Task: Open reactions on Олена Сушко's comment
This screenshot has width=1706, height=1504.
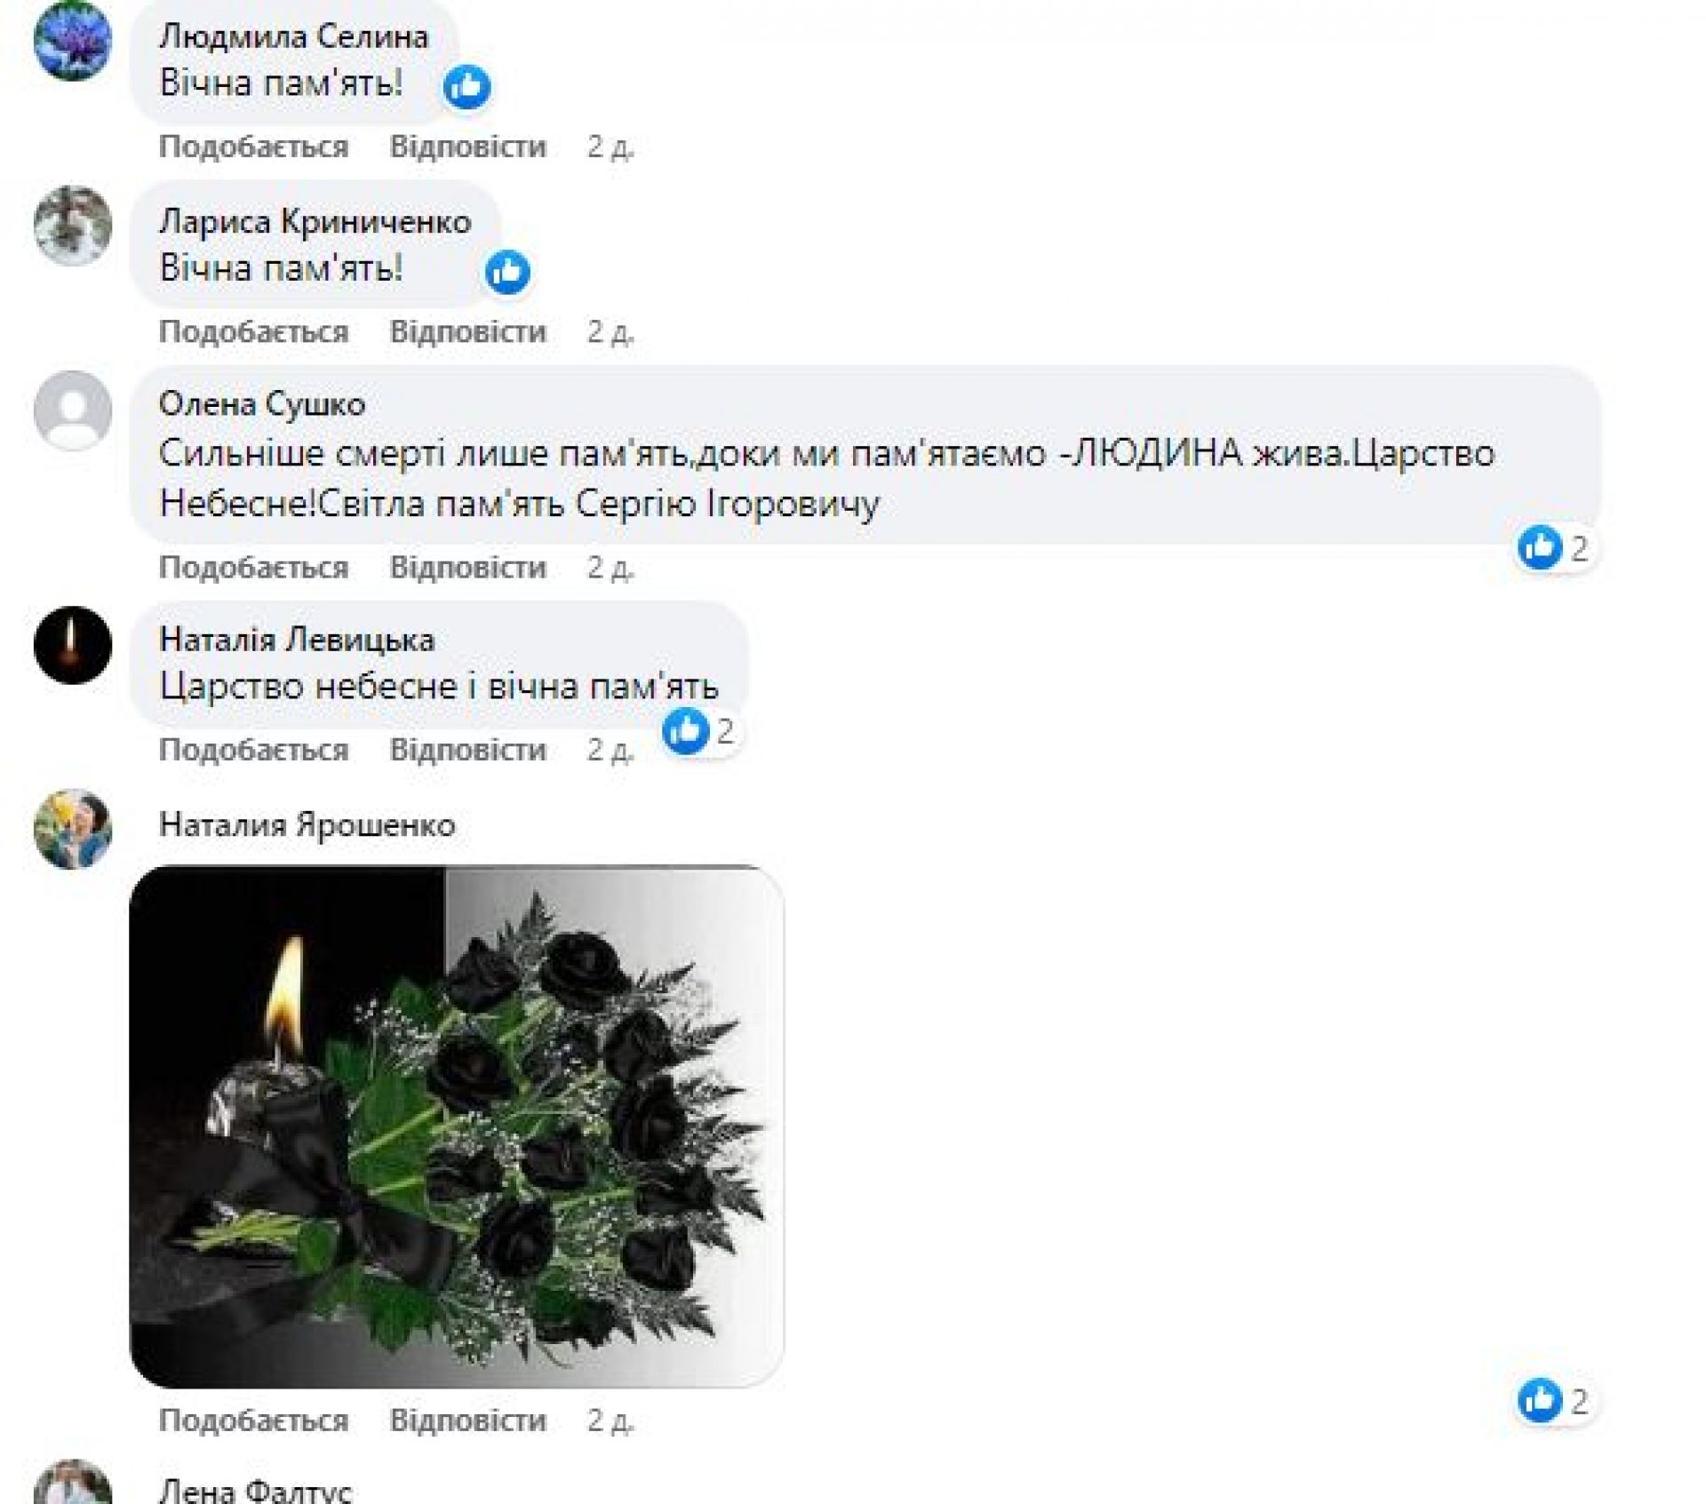Action: (1555, 547)
